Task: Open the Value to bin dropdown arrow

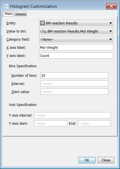Action: point(111,31)
